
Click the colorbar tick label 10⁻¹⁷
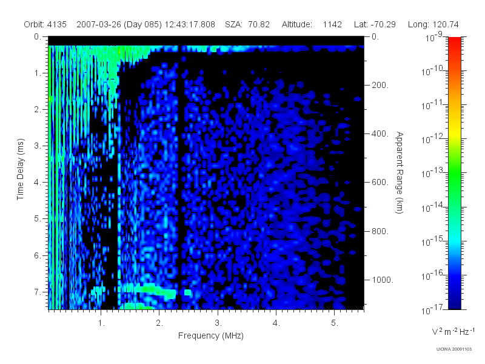click(432, 309)
